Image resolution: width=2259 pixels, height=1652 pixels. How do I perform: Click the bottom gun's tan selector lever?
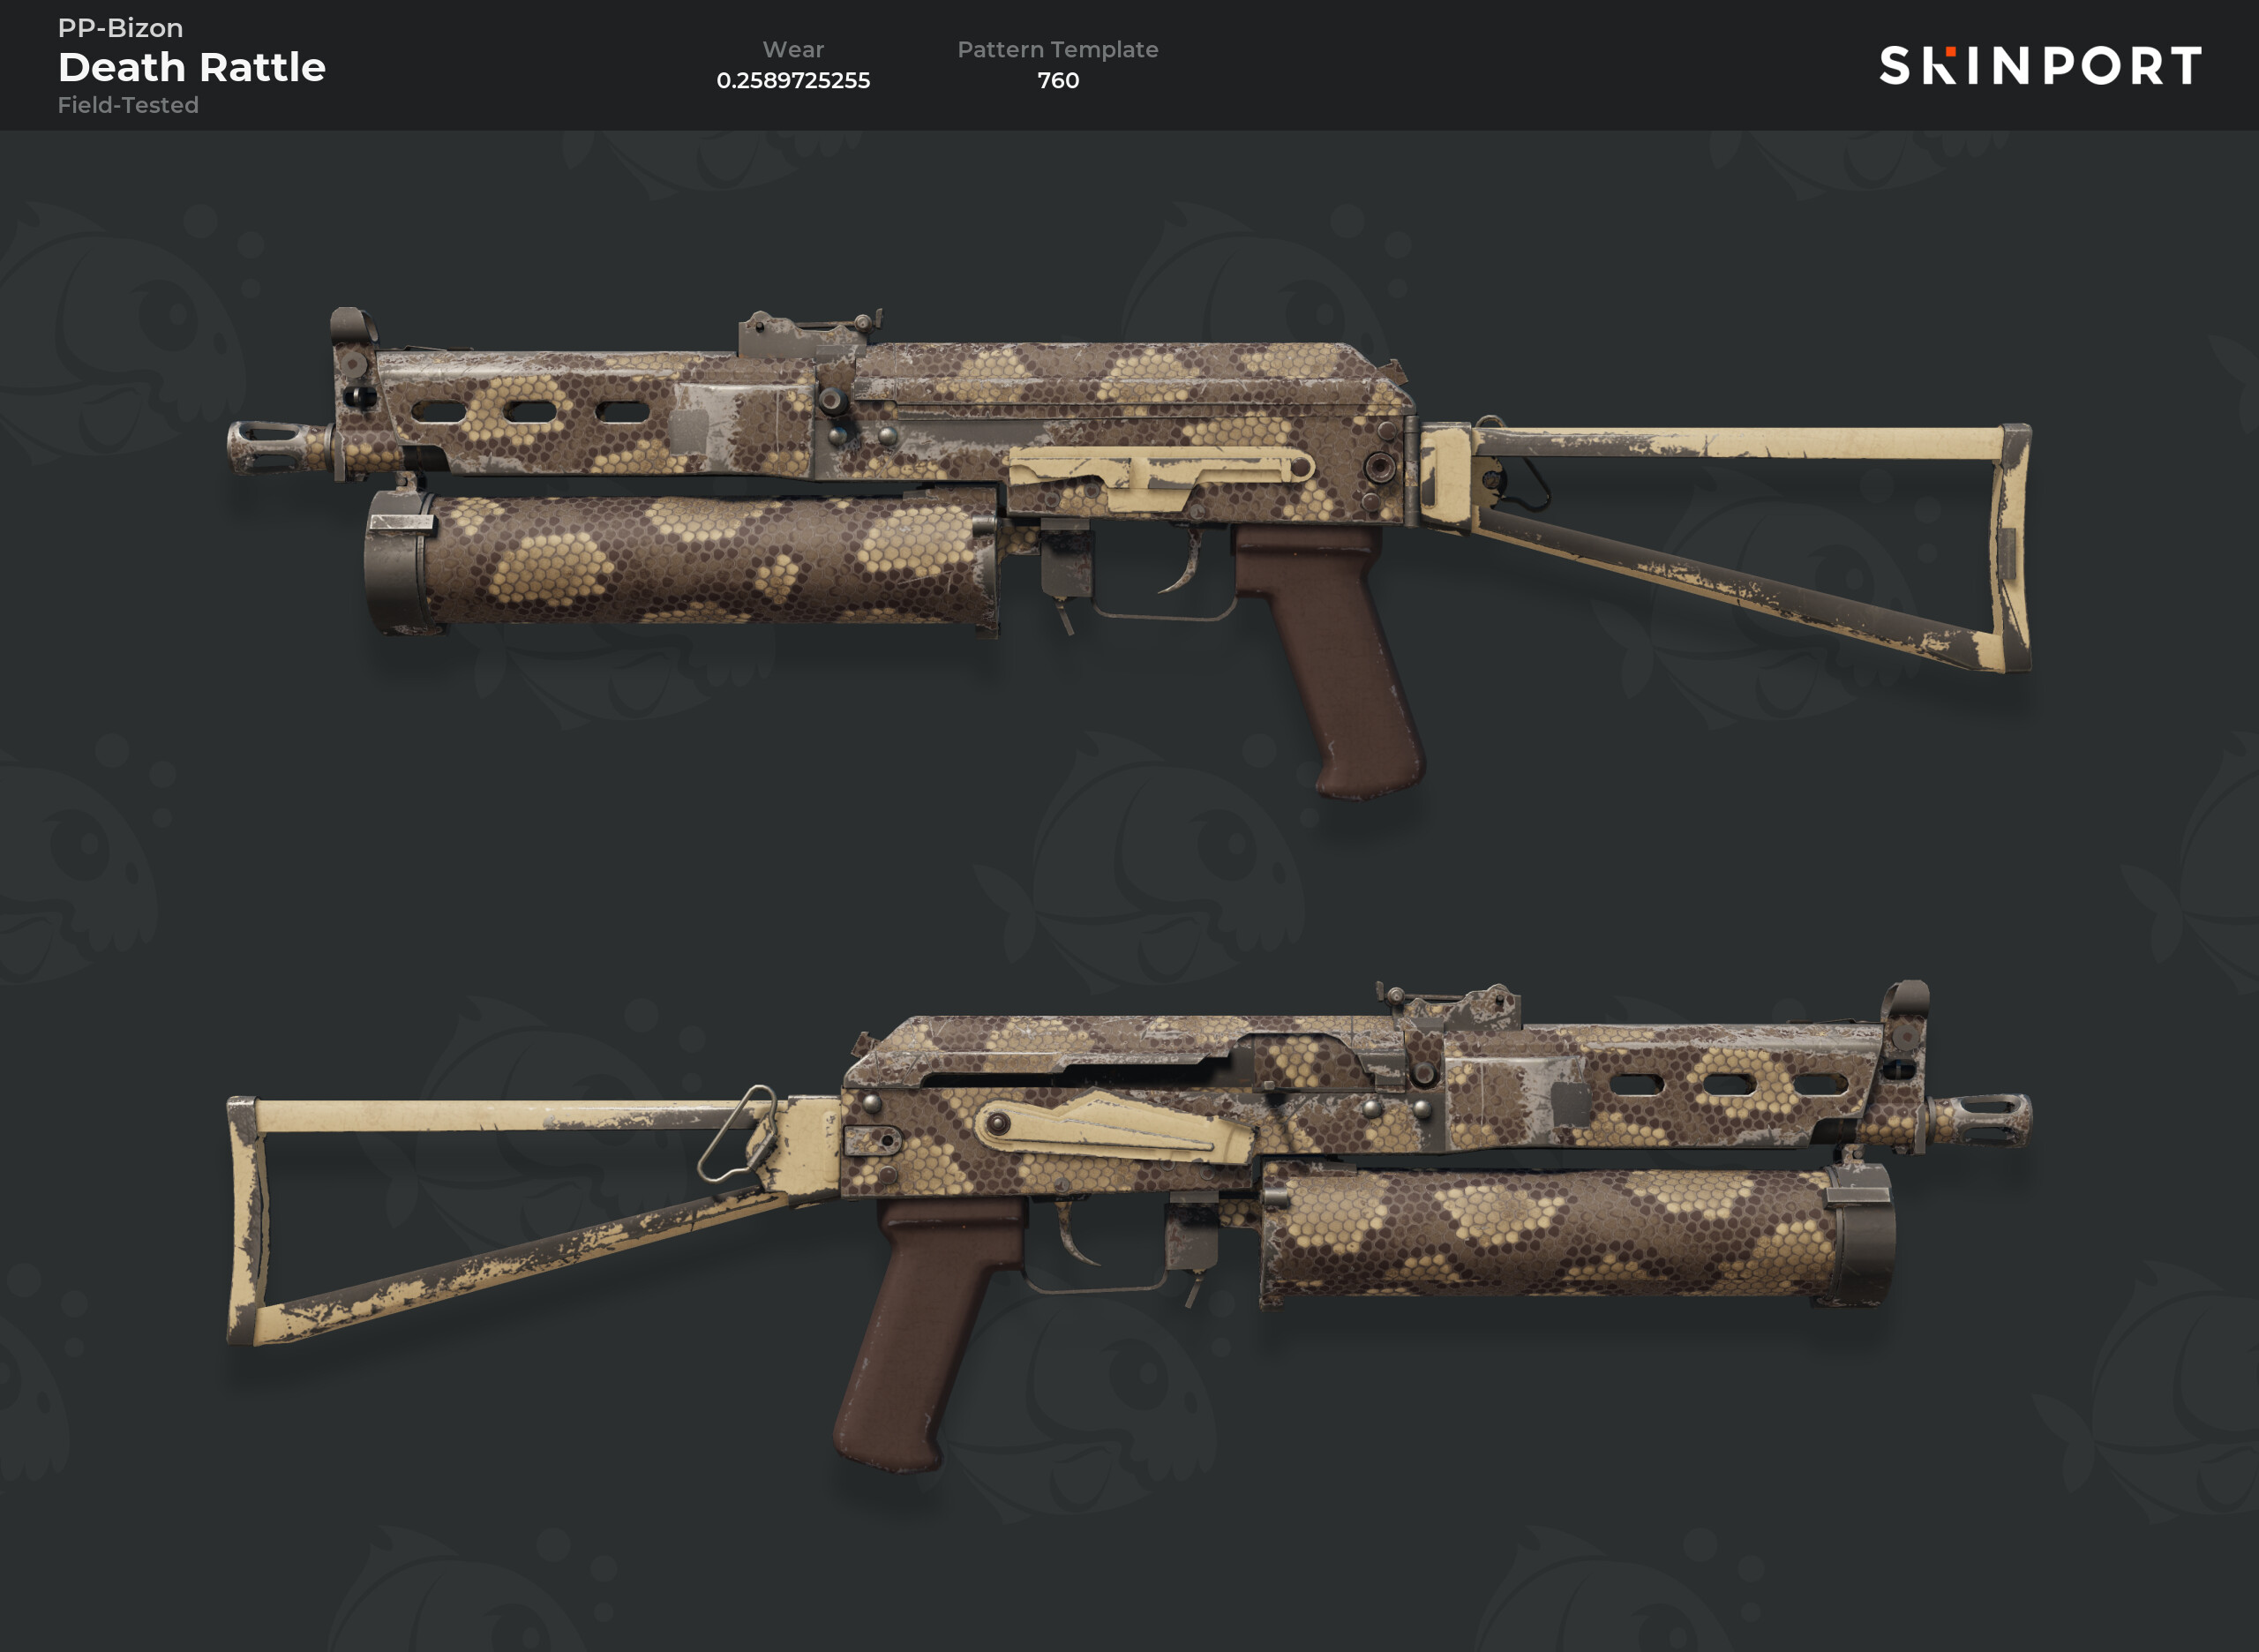tap(1113, 1127)
